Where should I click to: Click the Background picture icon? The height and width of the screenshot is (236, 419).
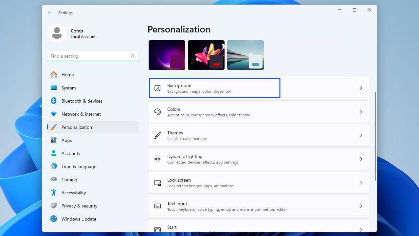point(157,88)
